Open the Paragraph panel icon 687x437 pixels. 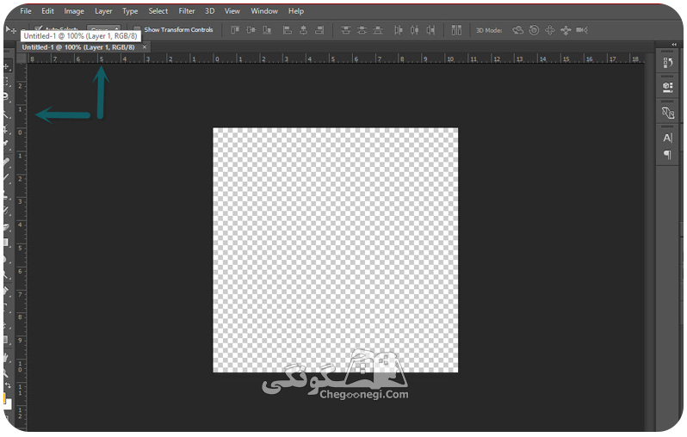[x=667, y=155]
